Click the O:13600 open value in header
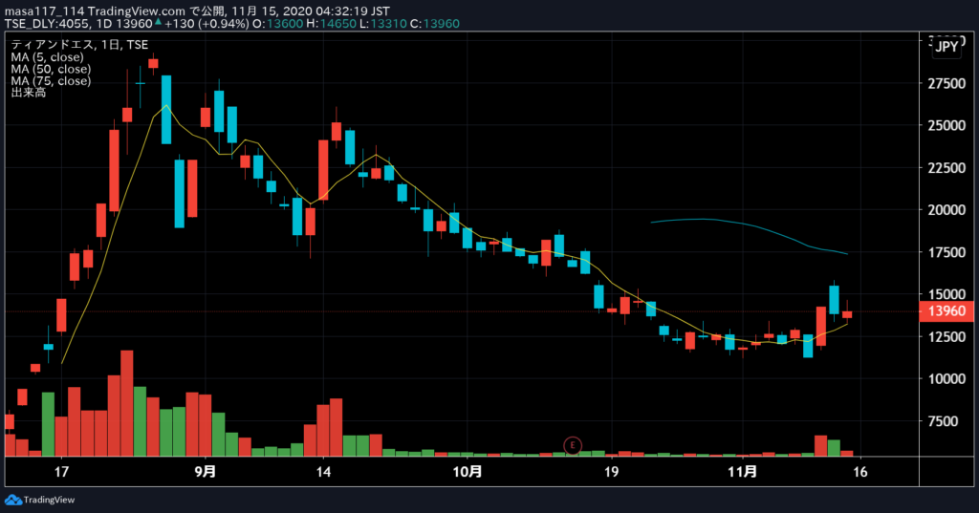979x513 pixels. [x=278, y=24]
